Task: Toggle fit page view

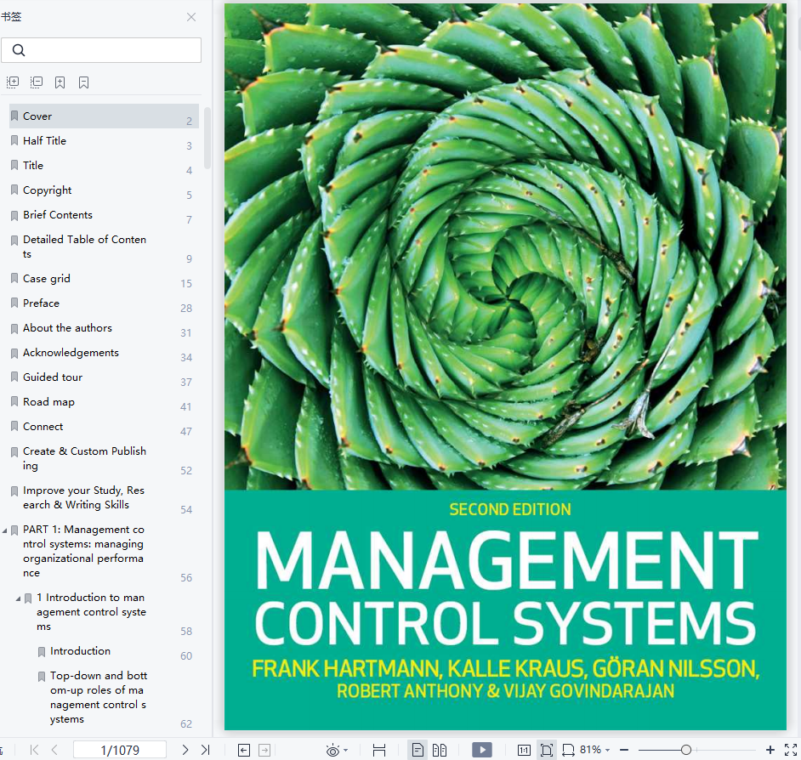Action: click(547, 750)
